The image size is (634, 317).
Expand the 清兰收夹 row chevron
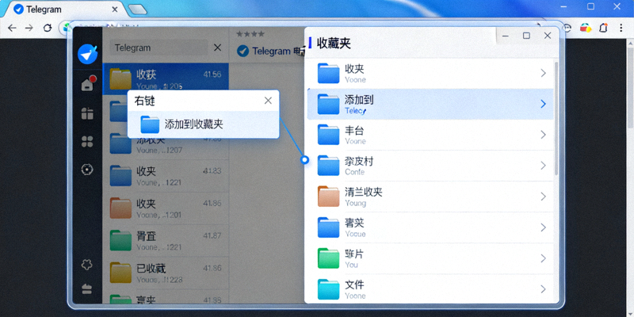click(544, 197)
